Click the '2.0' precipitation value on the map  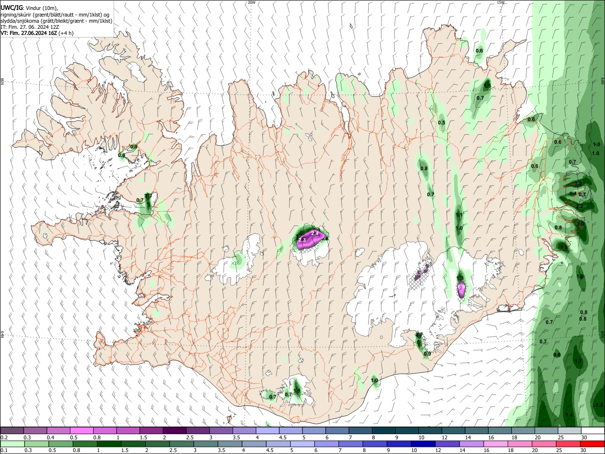[580, 223]
